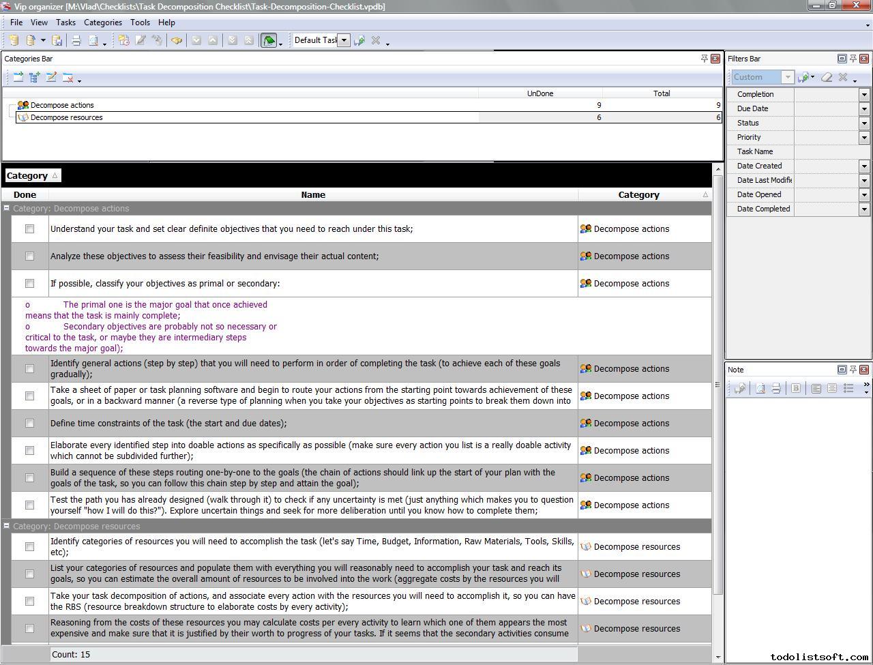Click the green flag toolbar icon
This screenshot has height=665, width=873.
point(269,41)
